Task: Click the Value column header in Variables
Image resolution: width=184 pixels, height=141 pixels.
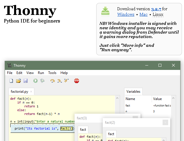Action: [157, 99]
